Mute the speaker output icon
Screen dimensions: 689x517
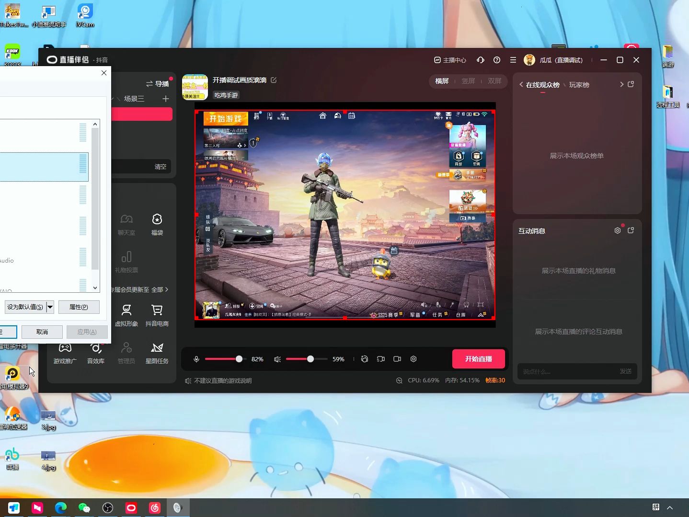point(277,359)
